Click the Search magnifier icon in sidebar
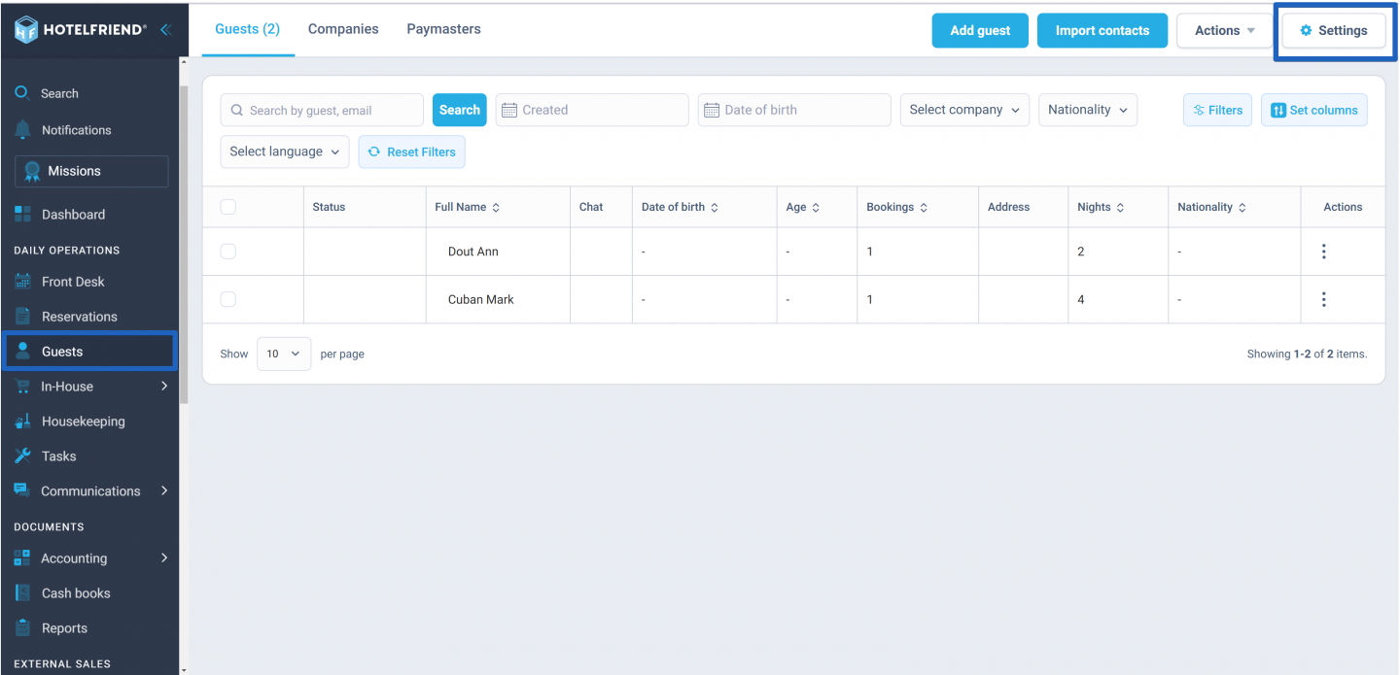Image resolution: width=1400 pixels, height=675 pixels. (22, 93)
